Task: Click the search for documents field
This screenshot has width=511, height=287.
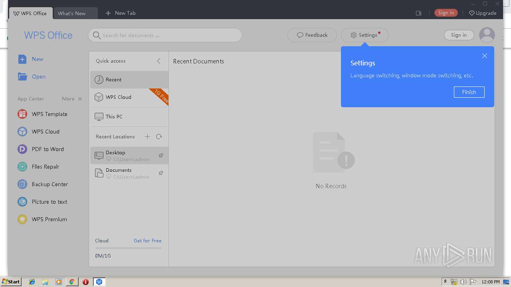Action: (165, 35)
